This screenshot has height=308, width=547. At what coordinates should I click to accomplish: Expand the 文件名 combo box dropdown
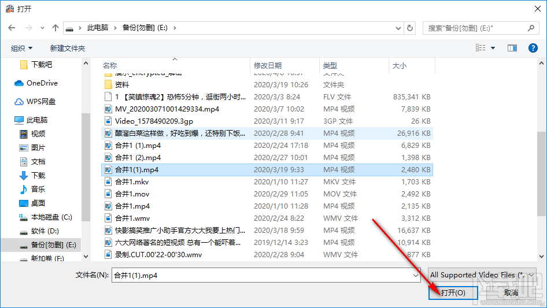pos(416,276)
